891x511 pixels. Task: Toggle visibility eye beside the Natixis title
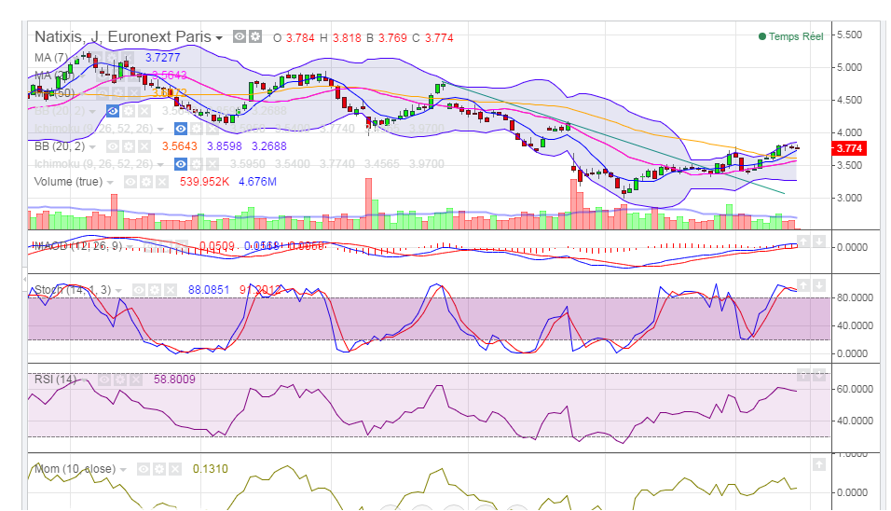[x=240, y=37]
